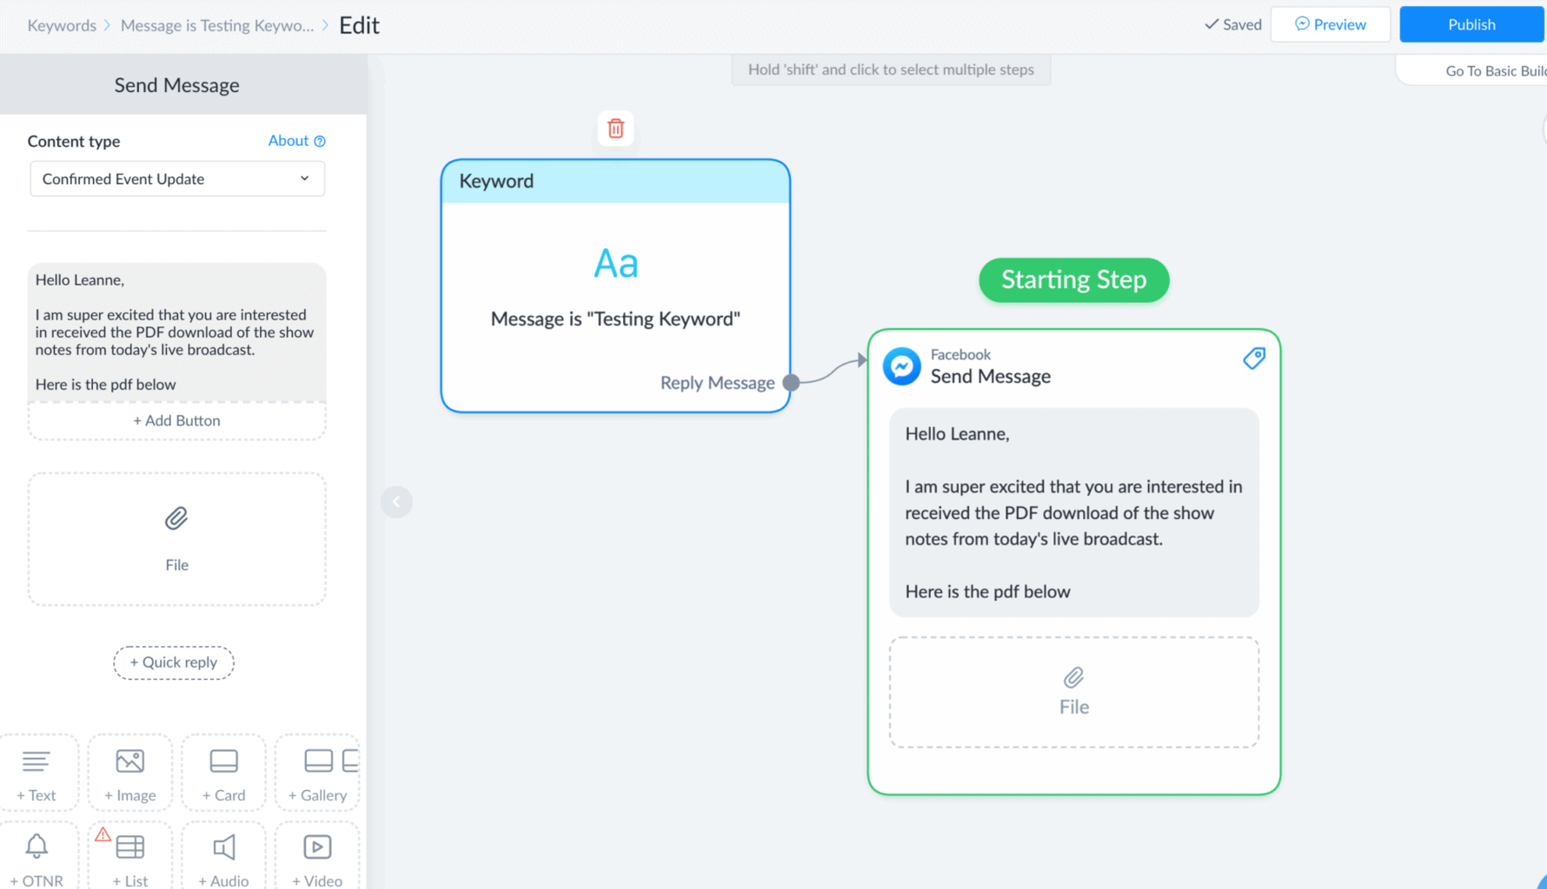Click the Reply Message connector dot

point(791,383)
